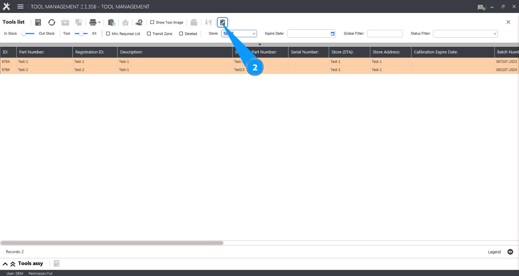
Task: Click batch number cell 00710T-2023
Action: pyautogui.click(x=507, y=62)
